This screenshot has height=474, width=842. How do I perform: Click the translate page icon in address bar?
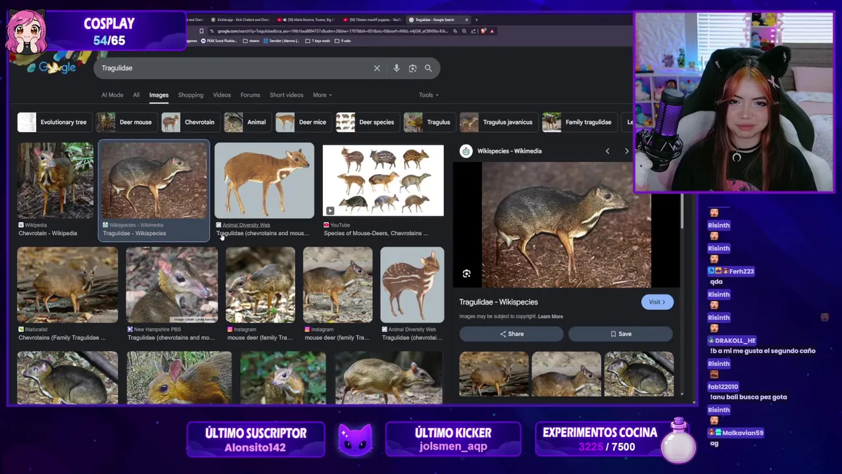pos(455,31)
